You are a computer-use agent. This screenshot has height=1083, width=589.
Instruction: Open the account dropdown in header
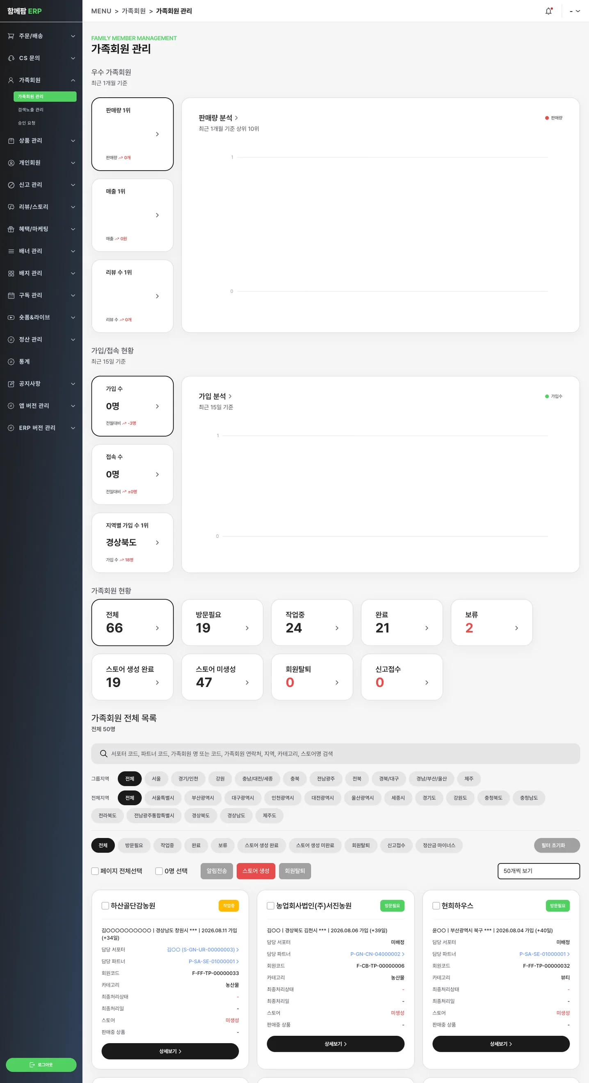[575, 11]
